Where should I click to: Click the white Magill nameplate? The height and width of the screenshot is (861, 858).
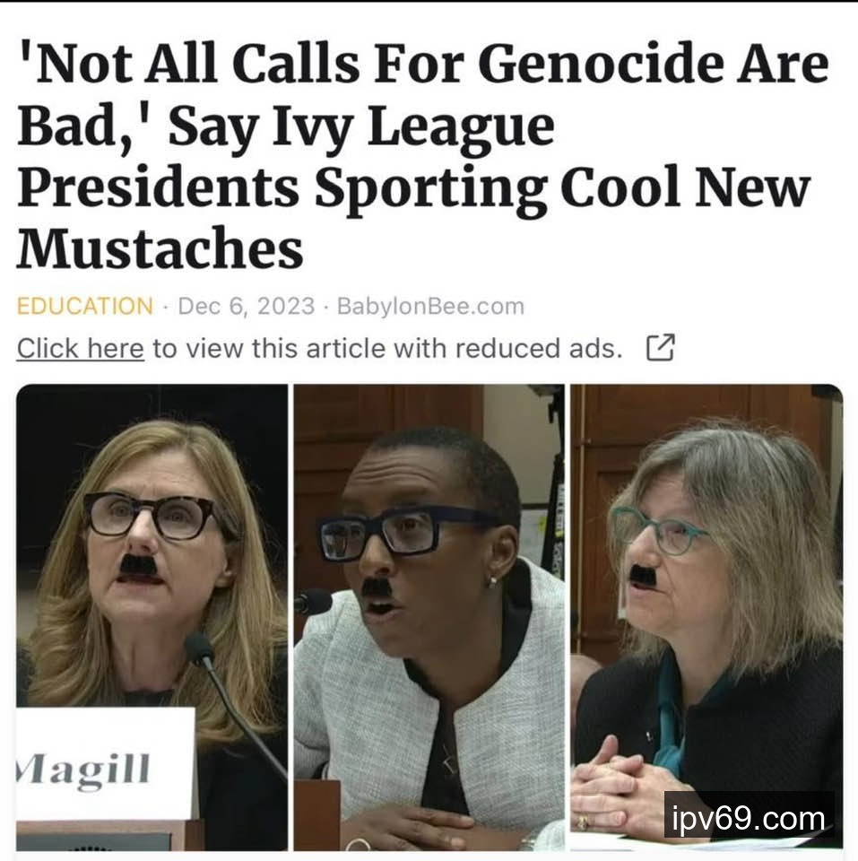tap(106, 763)
